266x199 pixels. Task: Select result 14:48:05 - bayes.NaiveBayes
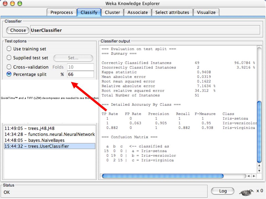50,140
